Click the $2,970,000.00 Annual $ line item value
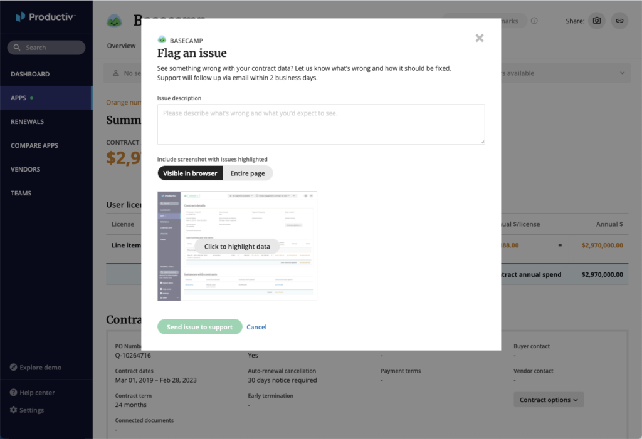642x439 pixels. [603, 245]
